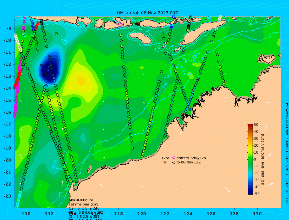Click the black arrow symbol in legend
The image size is (289, 220).
pyautogui.click(x=173, y=162)
